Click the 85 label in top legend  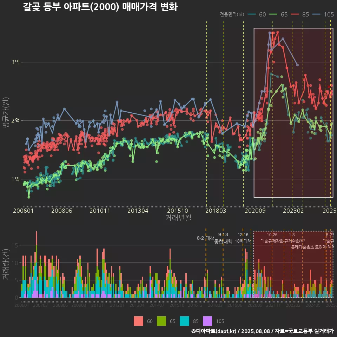[x=306, y=14]
